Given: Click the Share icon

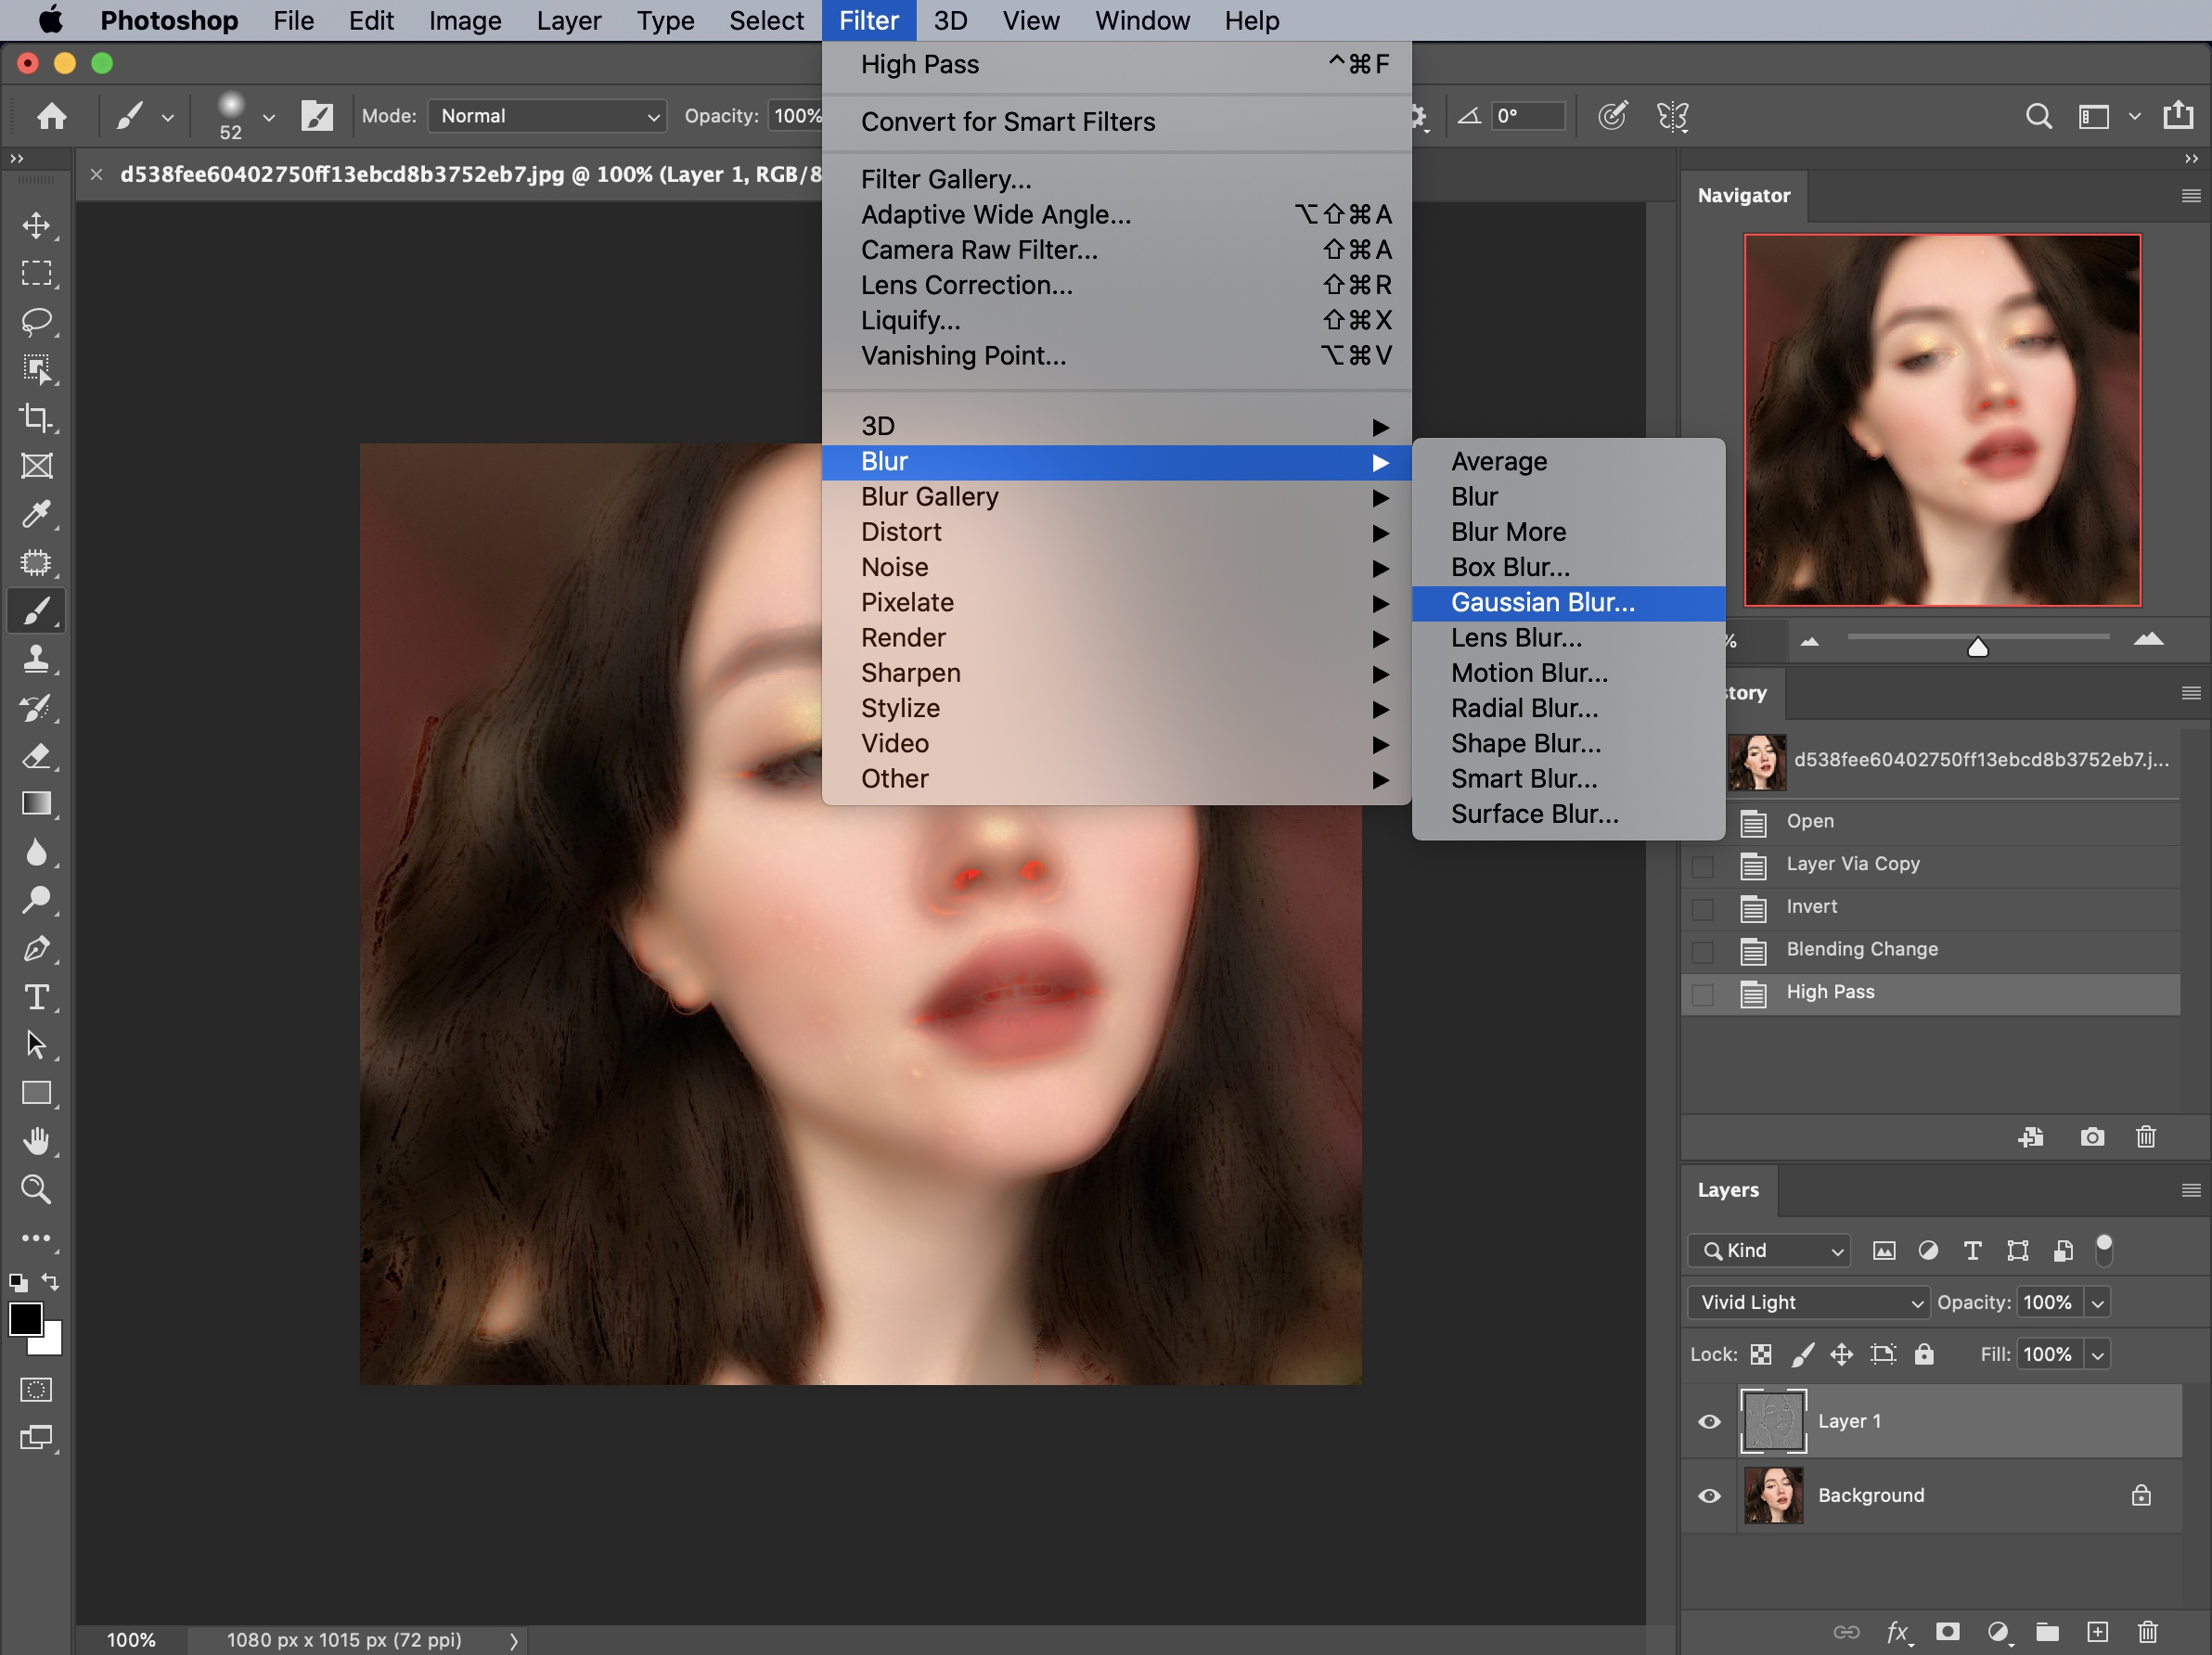Looking at the screenshot, I should [2178, 115].
